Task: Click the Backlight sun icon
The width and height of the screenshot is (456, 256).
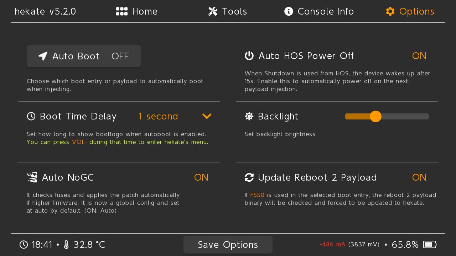Action: point(249,116)
